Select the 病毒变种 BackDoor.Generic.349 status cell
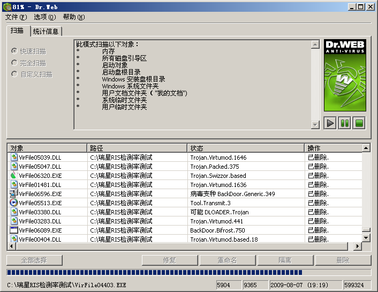 (x=246, y=194)
